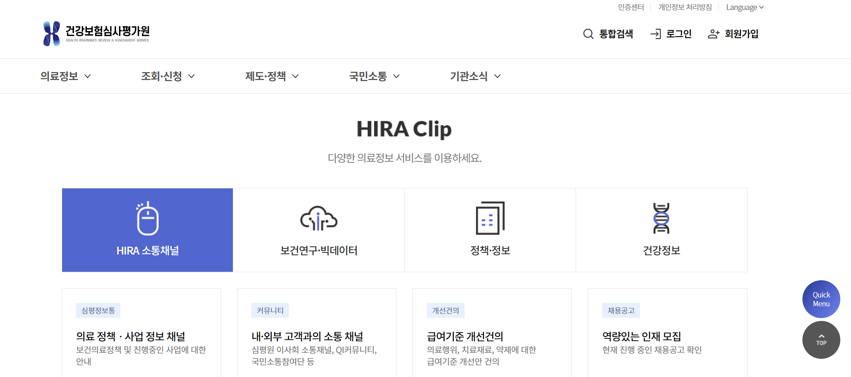The image size is (851, 377).
Task: Open the 개인정보 처리방침 link
Action: pyautogui.click(x=685, y=7)
